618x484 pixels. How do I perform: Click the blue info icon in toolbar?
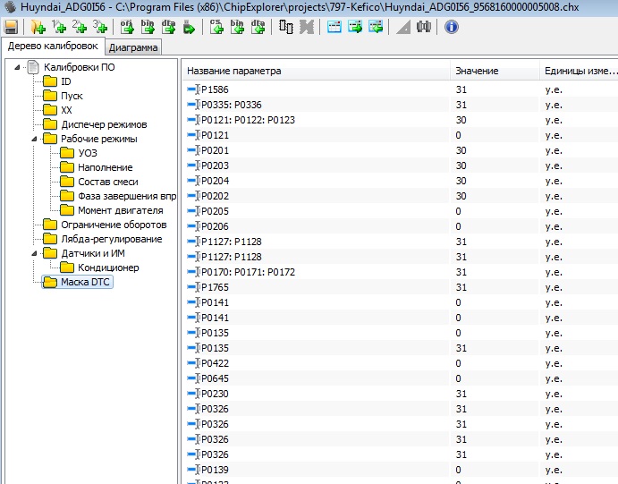tap(452, 28)
